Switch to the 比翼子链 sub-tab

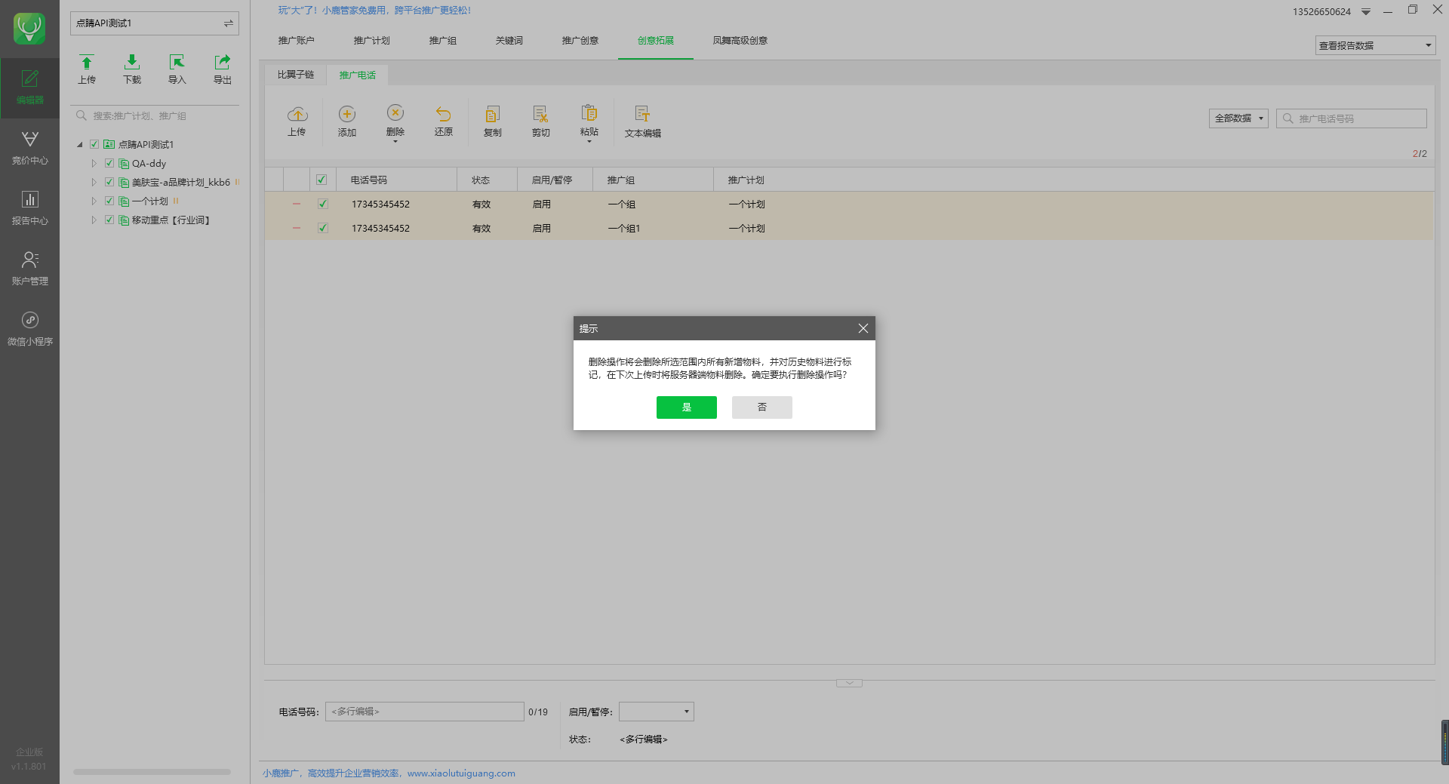pyautogui.click(x=296, y=75)
